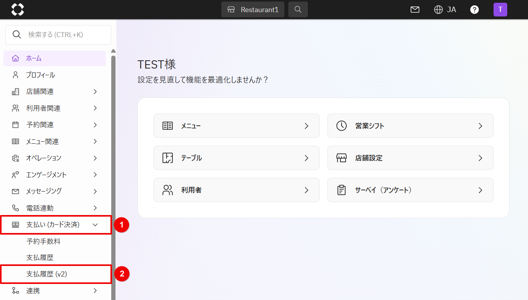Click the magnifier icon in sidebar search

[x=17, y=34]
